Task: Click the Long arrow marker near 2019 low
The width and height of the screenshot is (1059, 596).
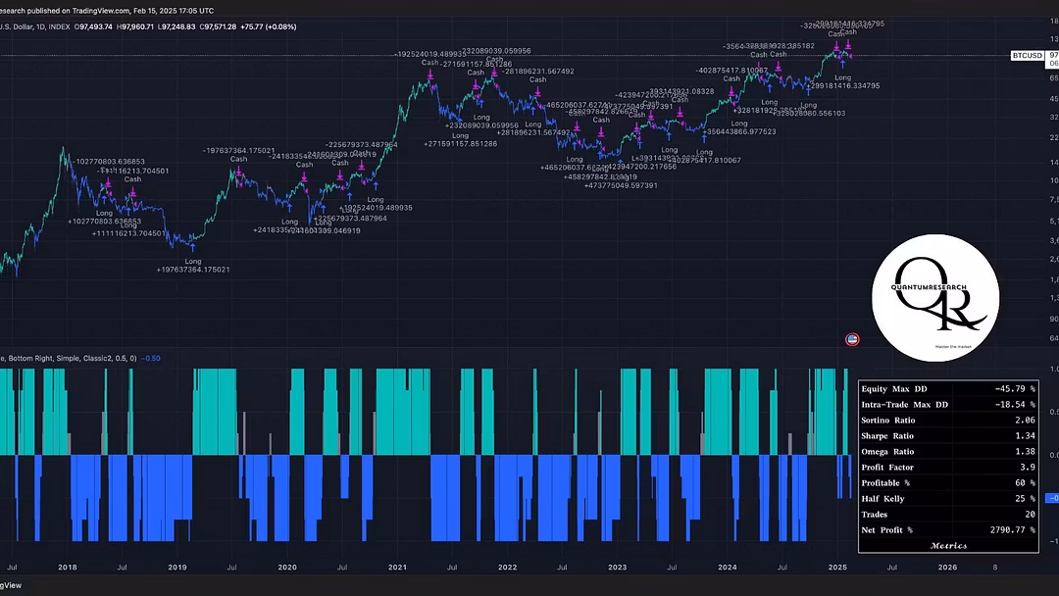Action: click(x=193, y=250)
